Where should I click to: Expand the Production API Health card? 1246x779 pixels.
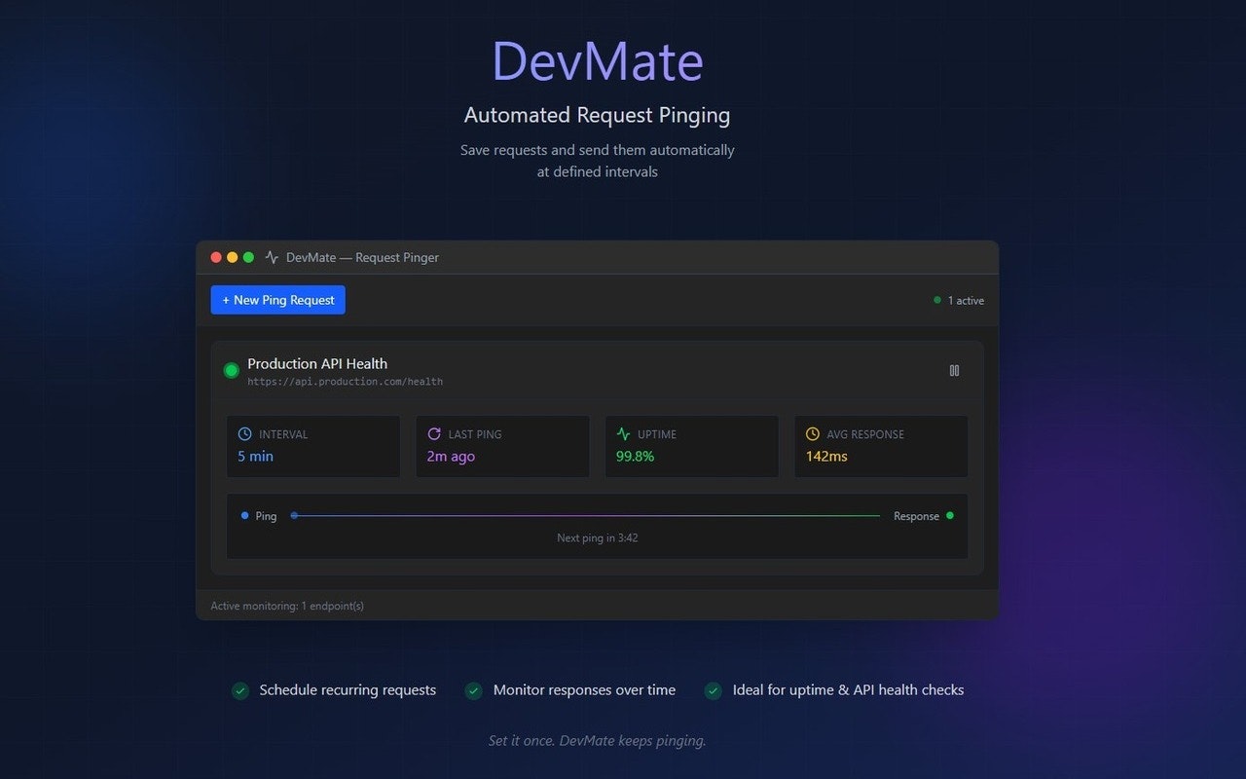coord(318,363)
